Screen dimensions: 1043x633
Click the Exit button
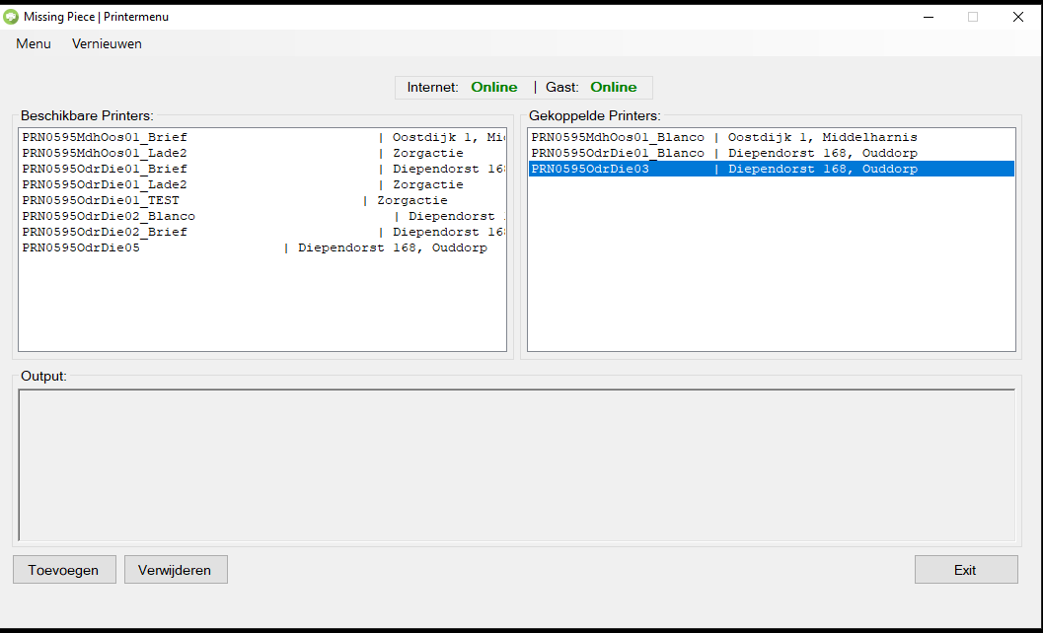click(965, 570)
